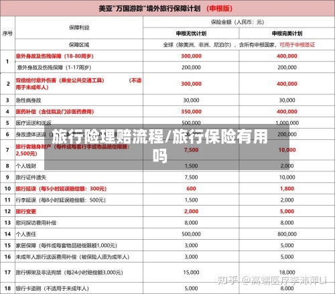Select 10,000 in the 旅行证件遗失 row
335x294 pixels.
[287, 177]
